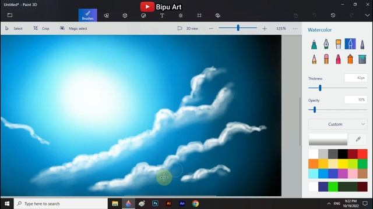Click the zoom slider handle

point(238,28)
